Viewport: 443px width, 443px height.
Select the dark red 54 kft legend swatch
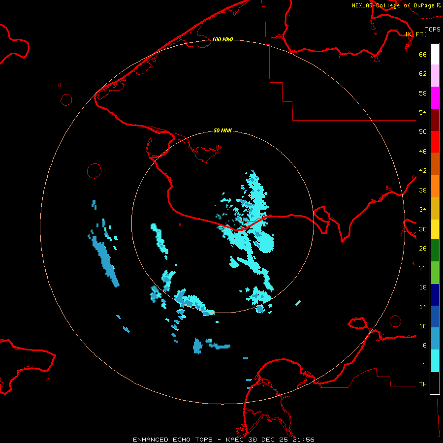[435, 120]
